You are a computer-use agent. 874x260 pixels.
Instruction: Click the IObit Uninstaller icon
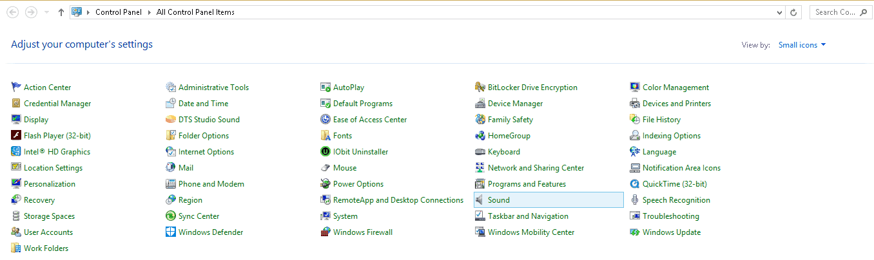(325, 151)
